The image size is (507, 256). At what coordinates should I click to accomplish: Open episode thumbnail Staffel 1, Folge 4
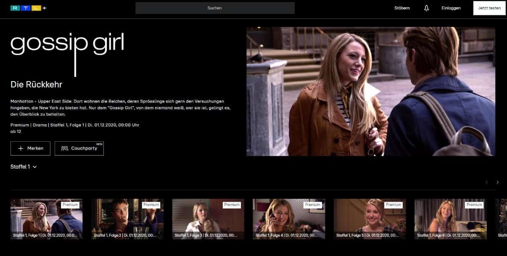[x=289, y=219]
